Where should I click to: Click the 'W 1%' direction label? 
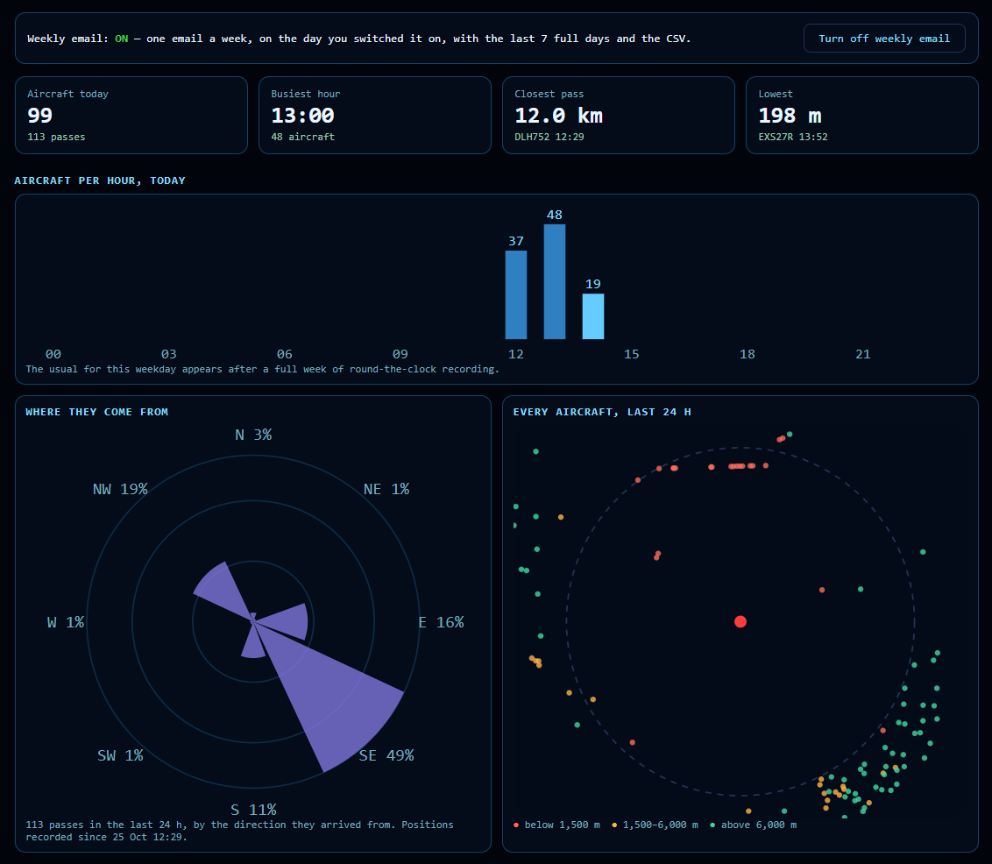coord(65,622)
